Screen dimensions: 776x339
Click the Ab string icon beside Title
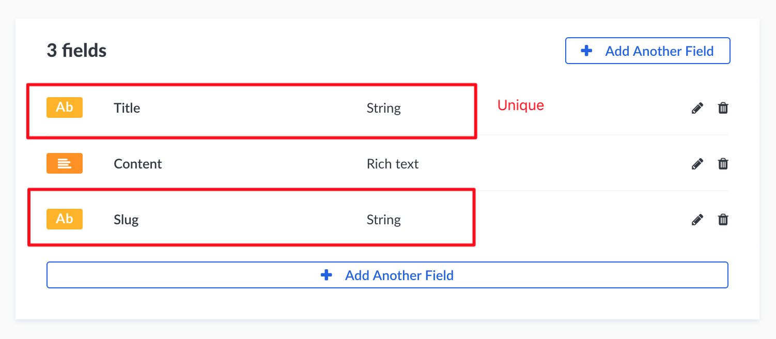pyautogui.click(x=64, y=107)
